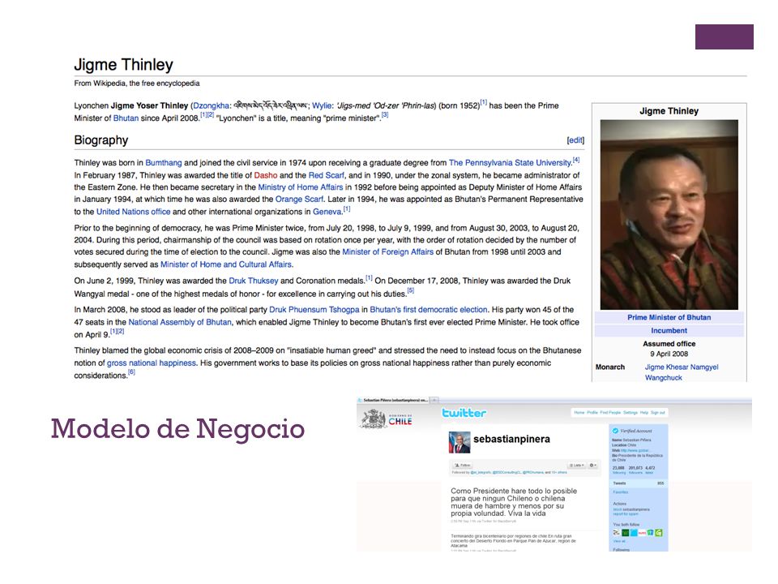Click the '9 April 2008' assumed office date
778x584 pixels.
coord(669,354)
